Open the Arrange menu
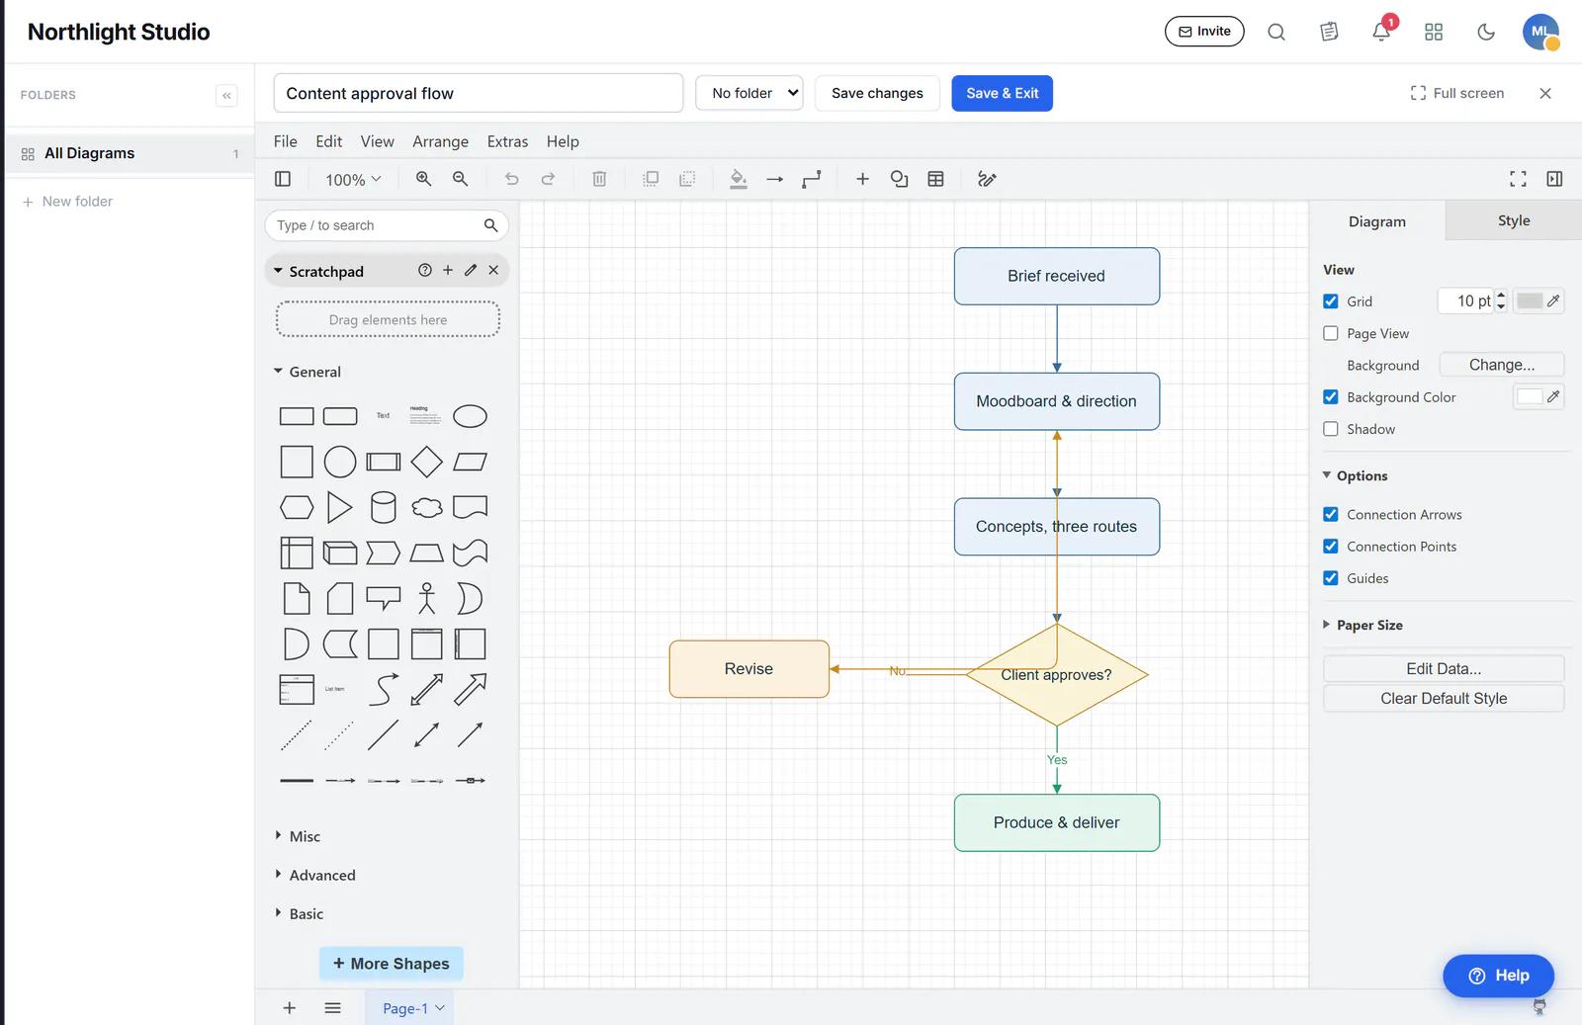Image resolution: width=1582 pixels, height=1025 pixels. coord(440,141)
